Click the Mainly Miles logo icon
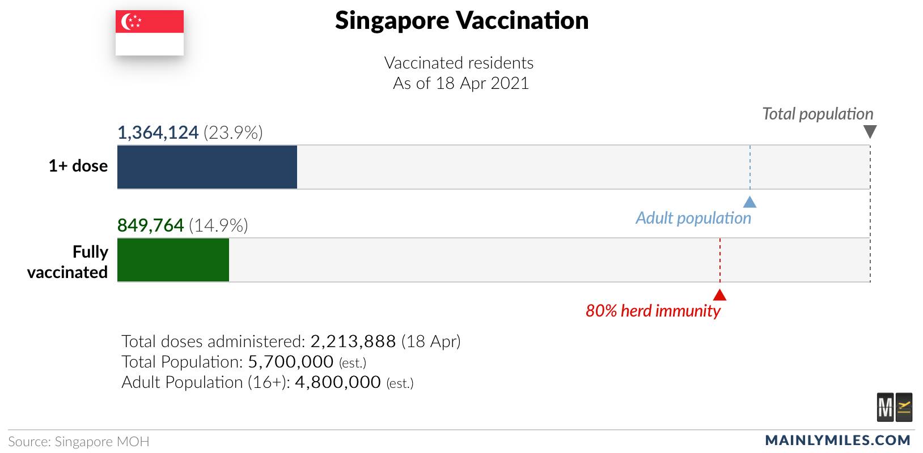Viewport: 923px width, 453px height. click(x=895, y=407)
